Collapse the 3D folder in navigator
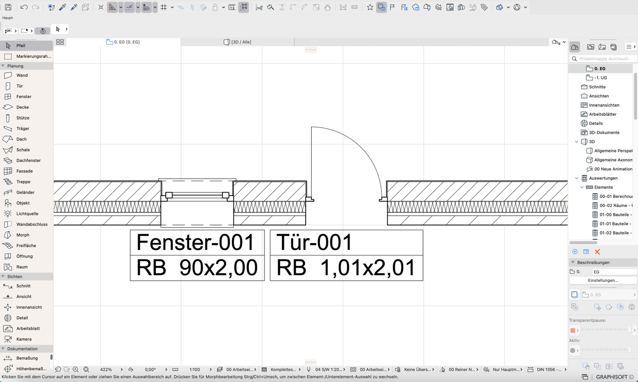This screenshot has height=382, width=638. pos(577,141)
